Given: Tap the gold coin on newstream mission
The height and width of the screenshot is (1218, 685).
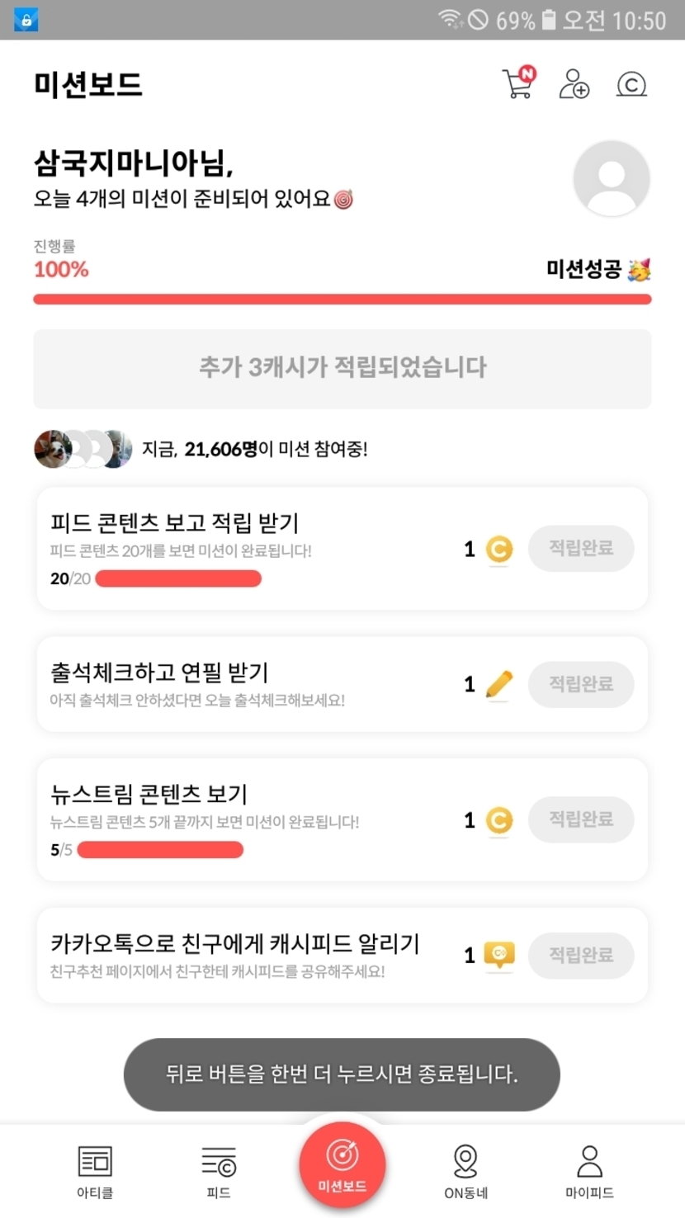Looking at the screenshot, I should pyautogui.click(x=498, y=820).
